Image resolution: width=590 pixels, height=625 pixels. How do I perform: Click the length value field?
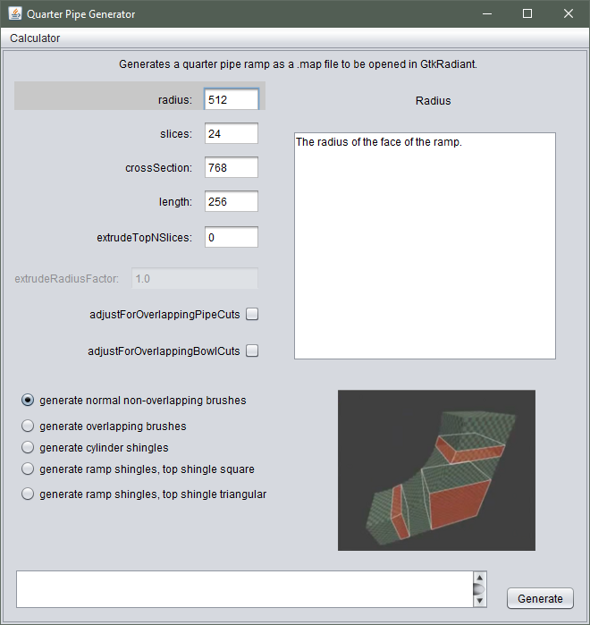pos(231,202)
